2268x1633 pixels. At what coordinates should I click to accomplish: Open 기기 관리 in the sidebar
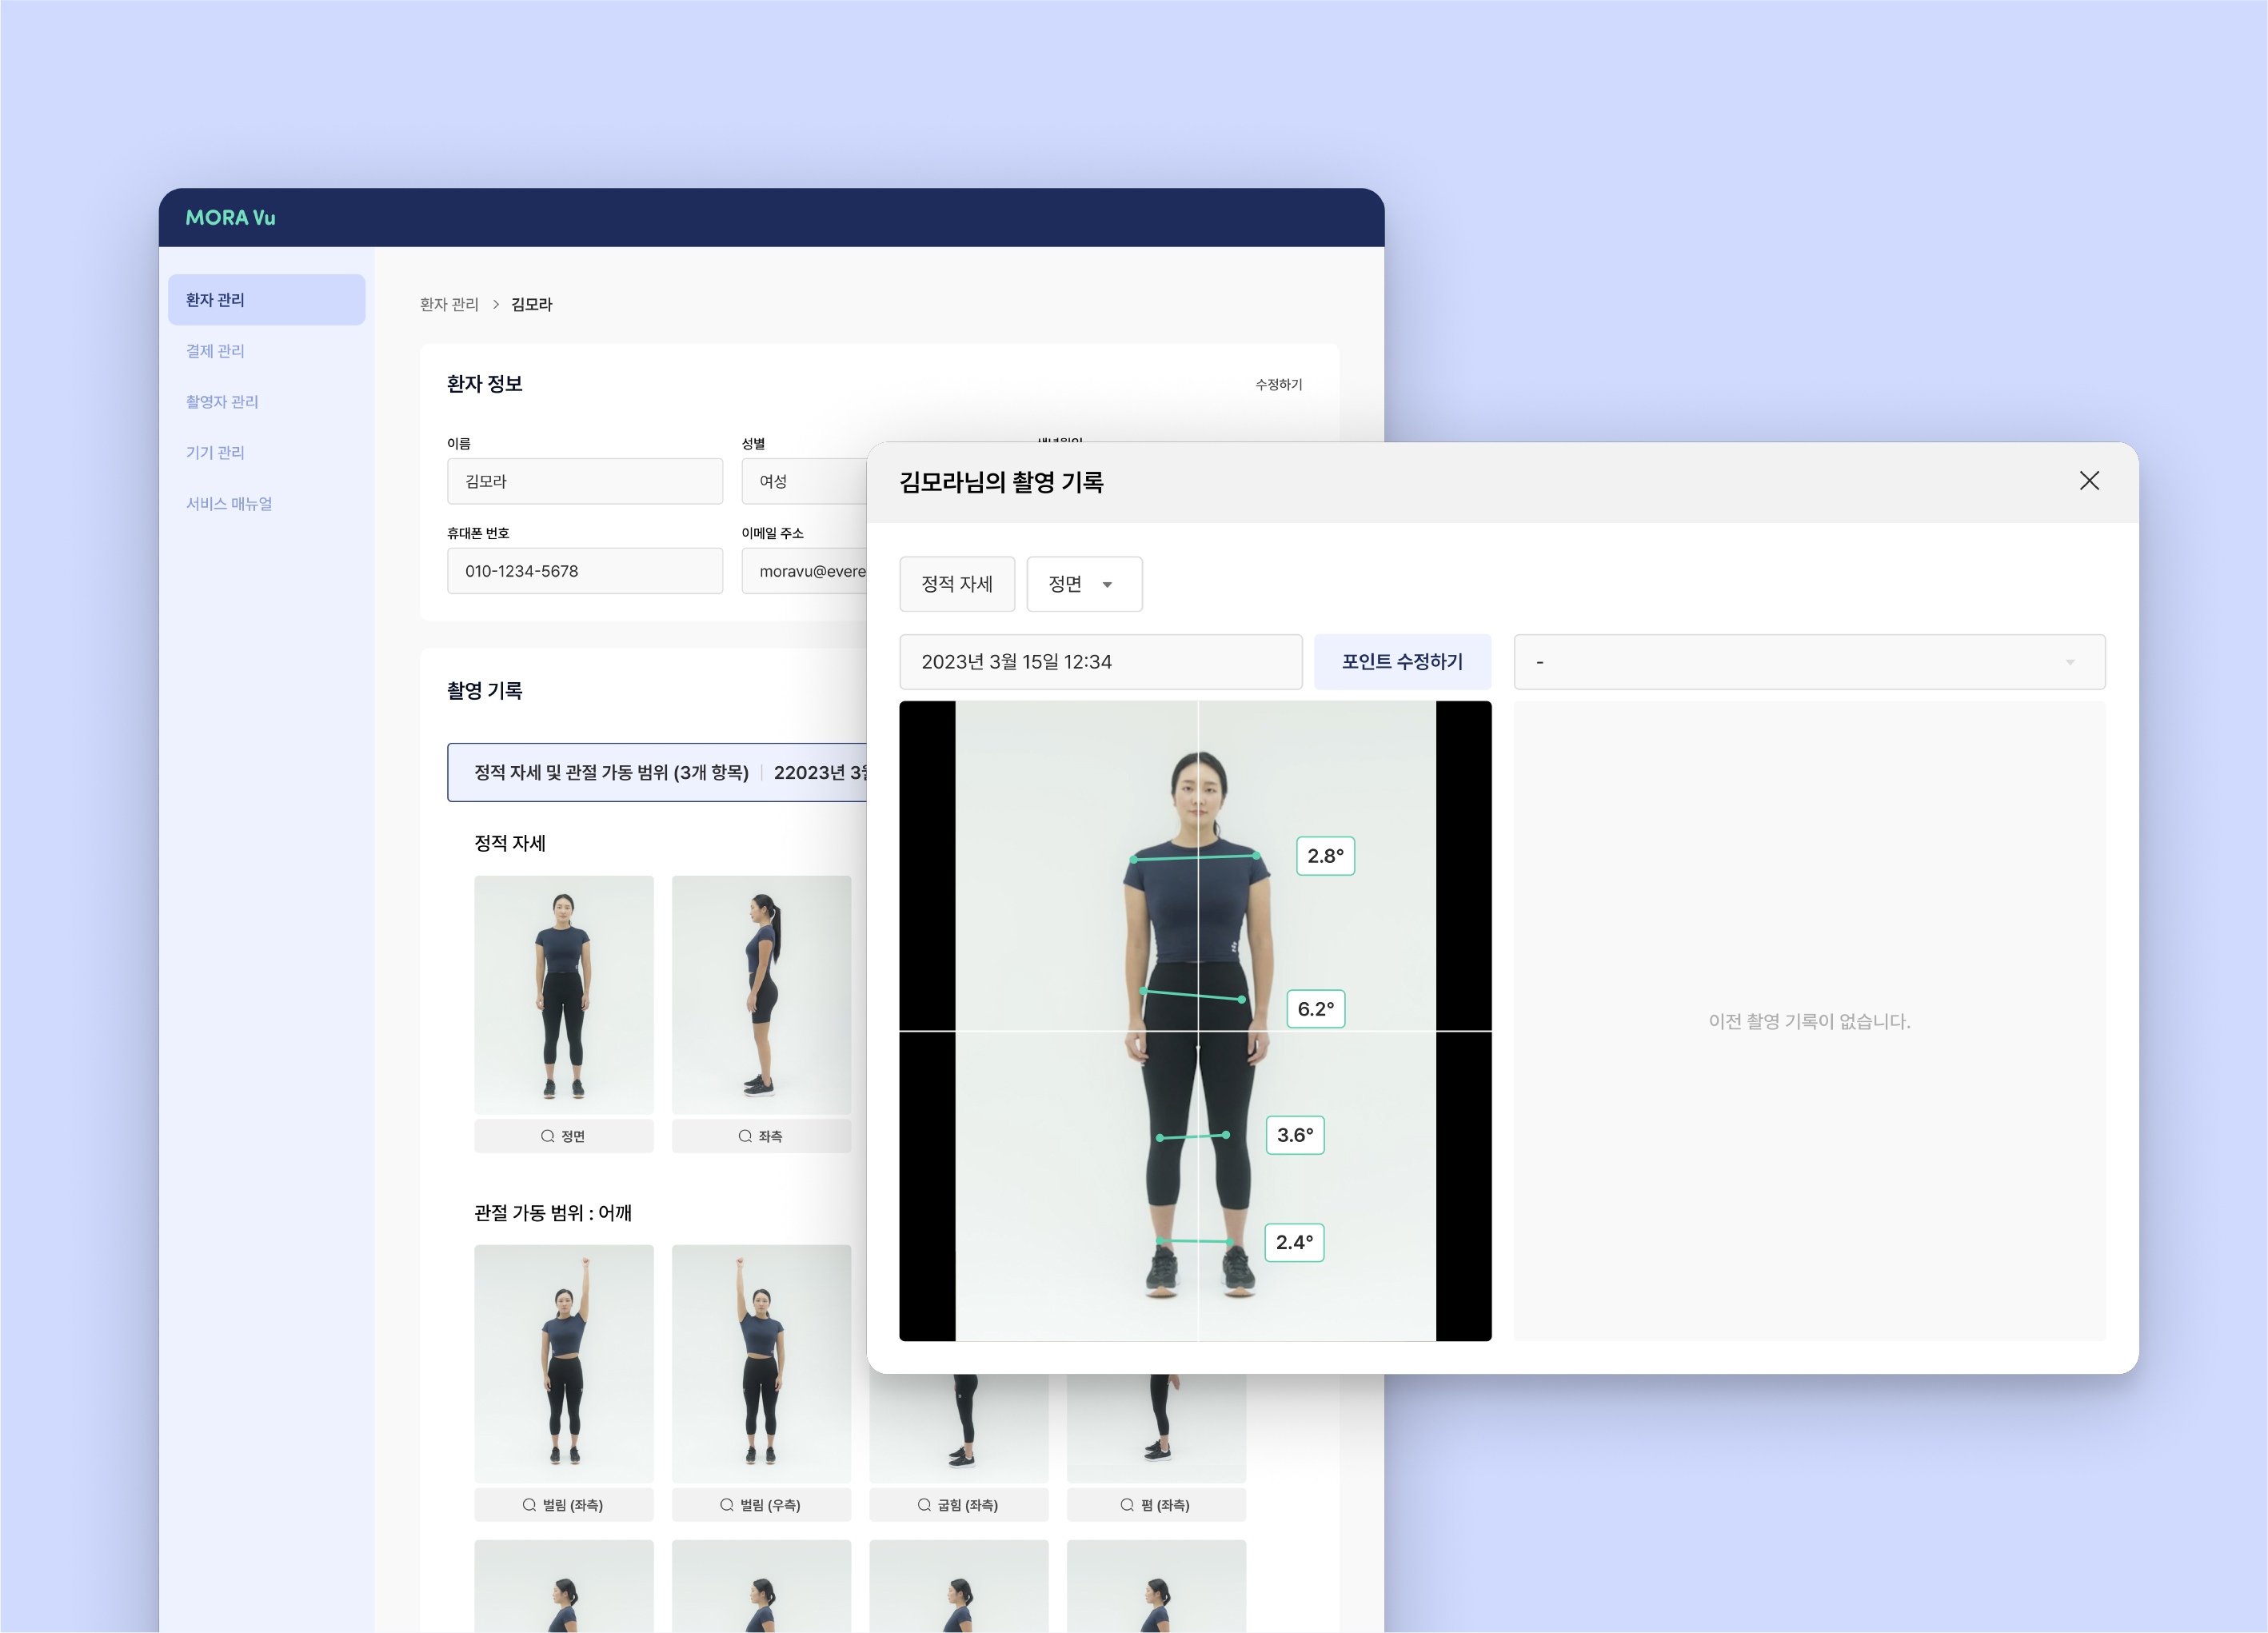pos(215,453)
